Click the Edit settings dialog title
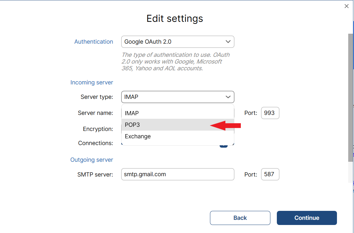354x233 pixels. pyautogui.click(x=175, y=19)
